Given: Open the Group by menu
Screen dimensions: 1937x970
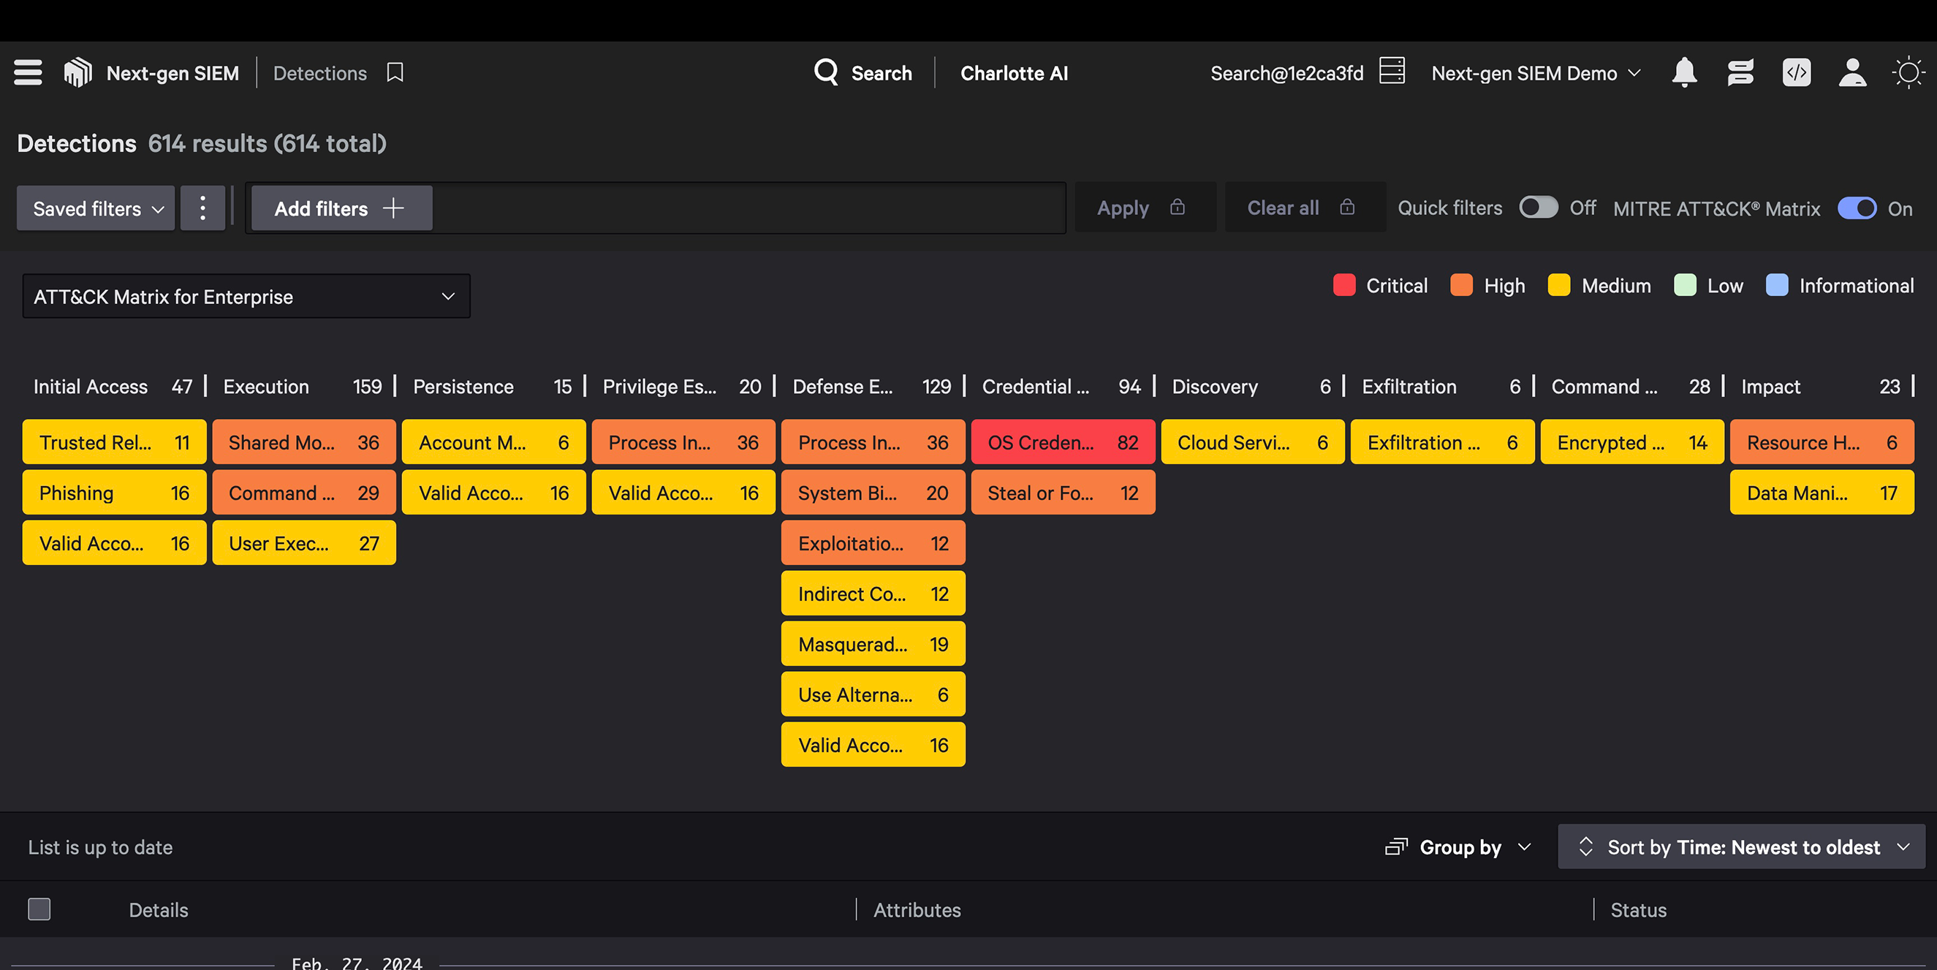Looking at the screenshot, I should pyautogui.click(x=1458, y=846).
